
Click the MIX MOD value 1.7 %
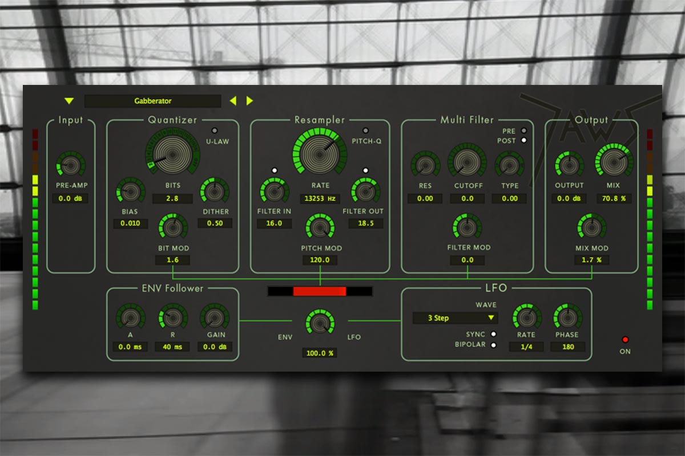pos(591,260)
